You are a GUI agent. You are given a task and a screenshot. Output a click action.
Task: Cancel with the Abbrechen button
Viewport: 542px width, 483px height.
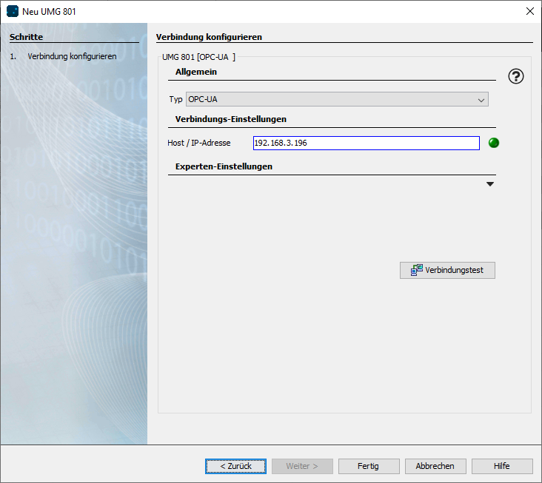click(435, 466)
